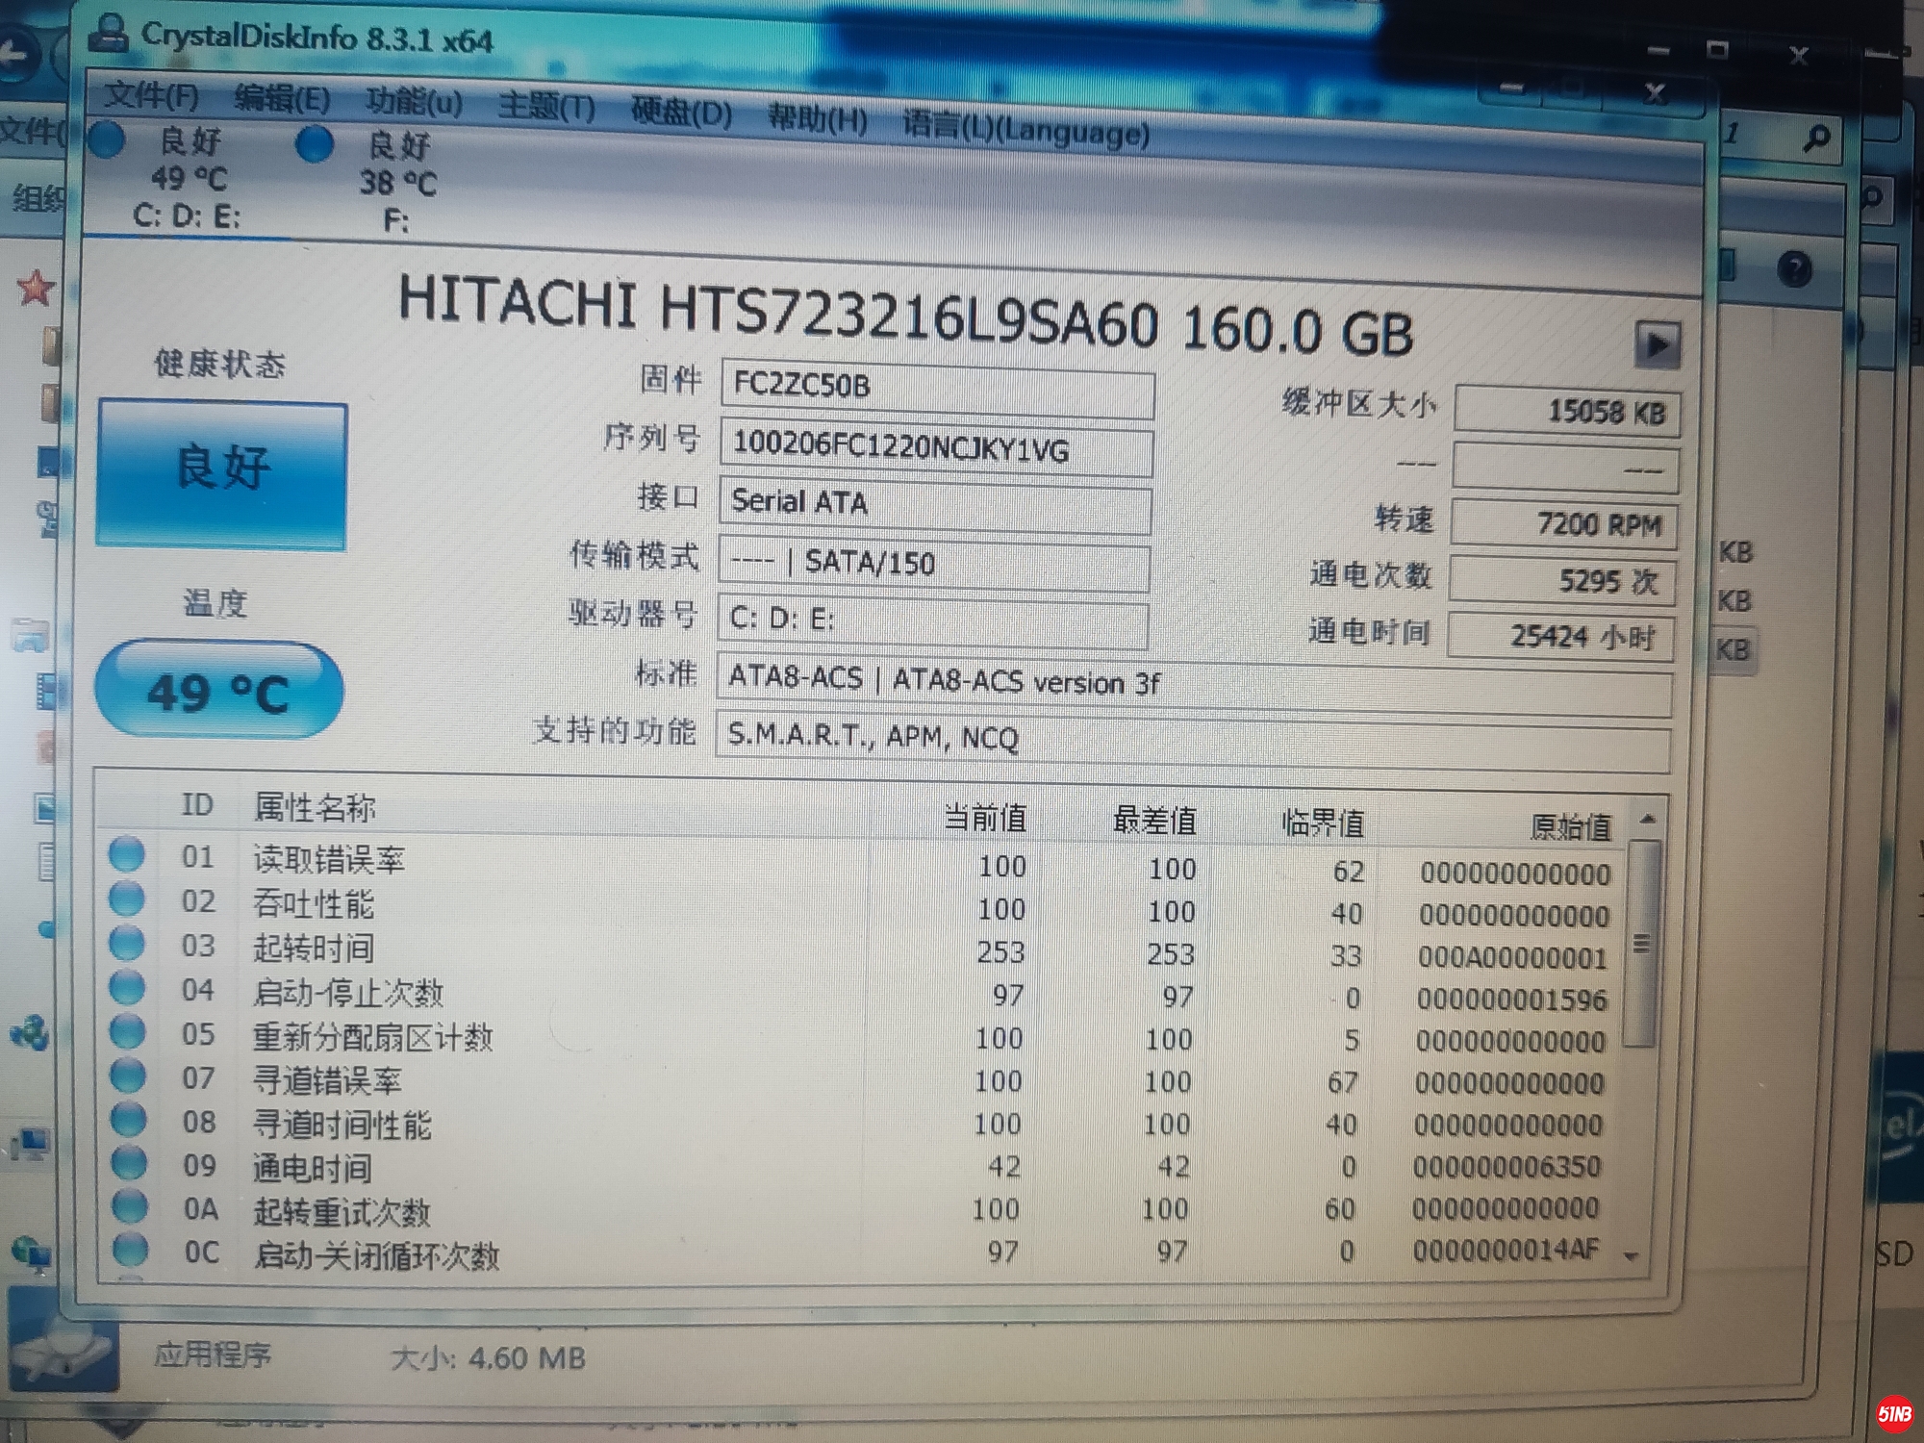
Task: Click the status icon of row 08 寻道时间性能
Action: (x=129, y=1119)
